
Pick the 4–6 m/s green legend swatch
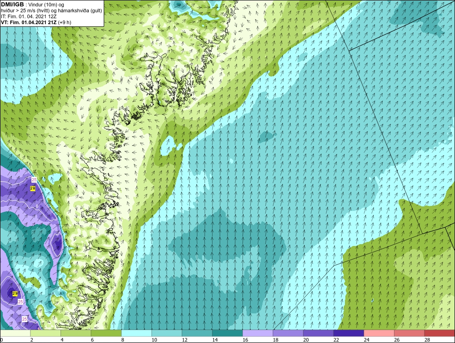pos(76,333)
